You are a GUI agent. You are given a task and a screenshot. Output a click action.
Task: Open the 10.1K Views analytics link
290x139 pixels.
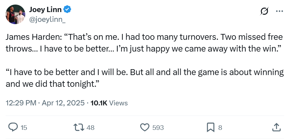tap(109, 103)
